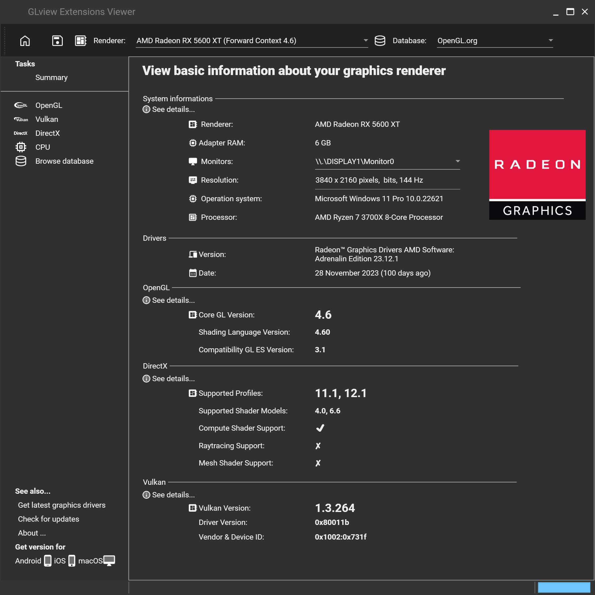Viewport: 595px width, 595px height.
Task: Open the OpenGL section in sidebar
Action: pyautogui.click(x=49, y=106)
